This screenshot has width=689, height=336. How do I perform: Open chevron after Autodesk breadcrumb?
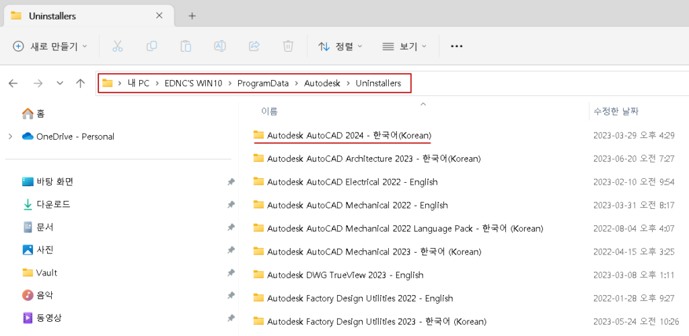coord(348,83)
